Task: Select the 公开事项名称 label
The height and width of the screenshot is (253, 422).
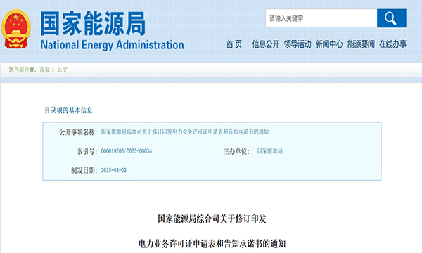Action: tap(78, 131)
